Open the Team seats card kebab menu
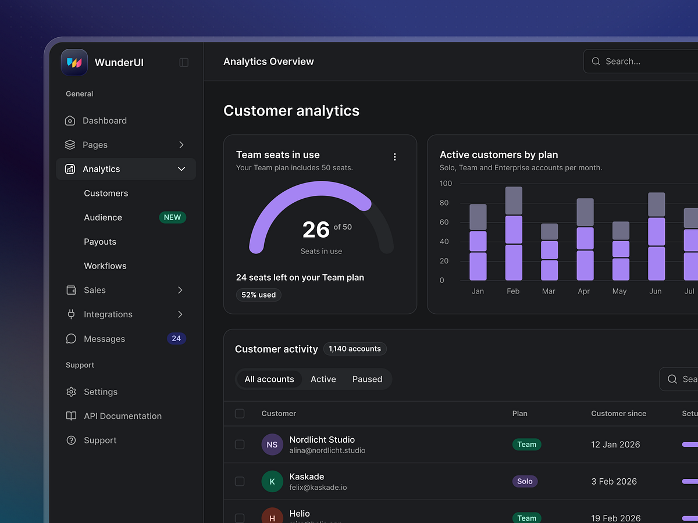Image resolution: width=698 pixels, height=523 pixels. (x=394, y=157)
